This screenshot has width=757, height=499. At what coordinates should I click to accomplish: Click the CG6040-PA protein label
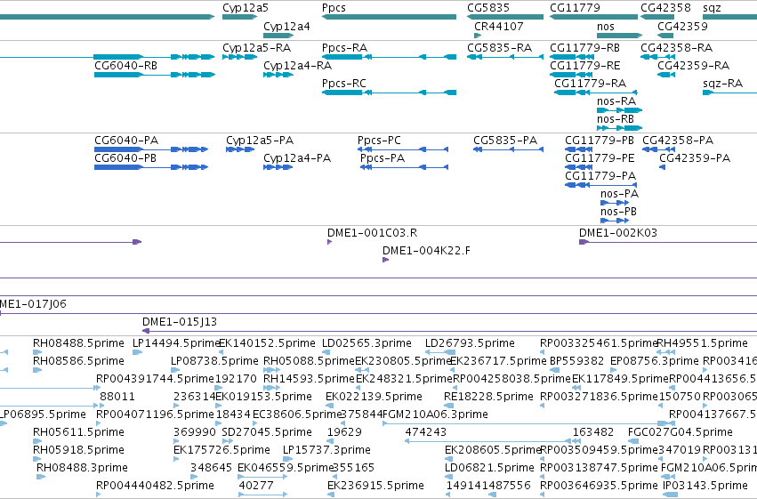click(x=126, y=141)
